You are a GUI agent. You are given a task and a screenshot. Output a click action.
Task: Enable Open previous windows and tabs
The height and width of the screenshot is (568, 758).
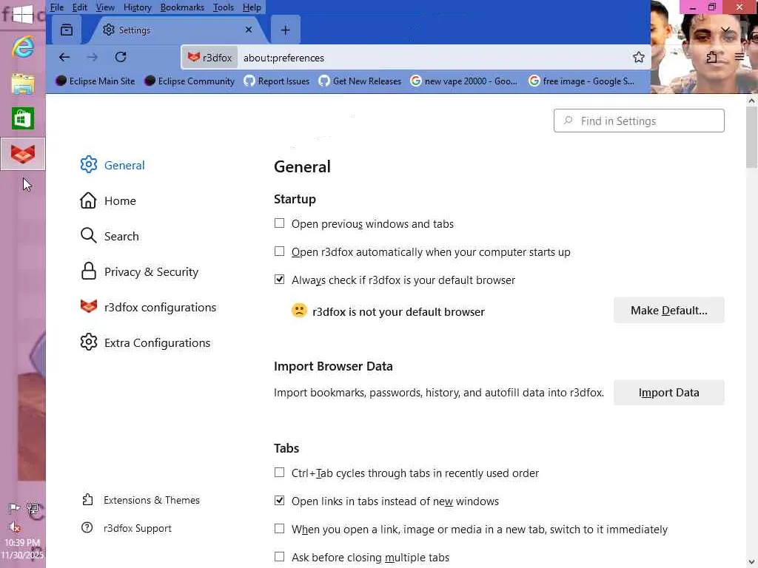(x=279, y=223)
